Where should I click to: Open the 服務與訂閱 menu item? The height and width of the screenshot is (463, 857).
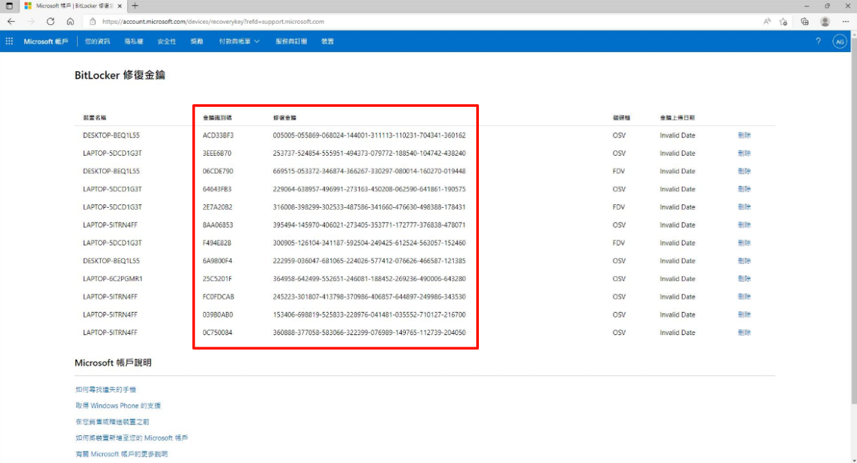click(291, 41)
